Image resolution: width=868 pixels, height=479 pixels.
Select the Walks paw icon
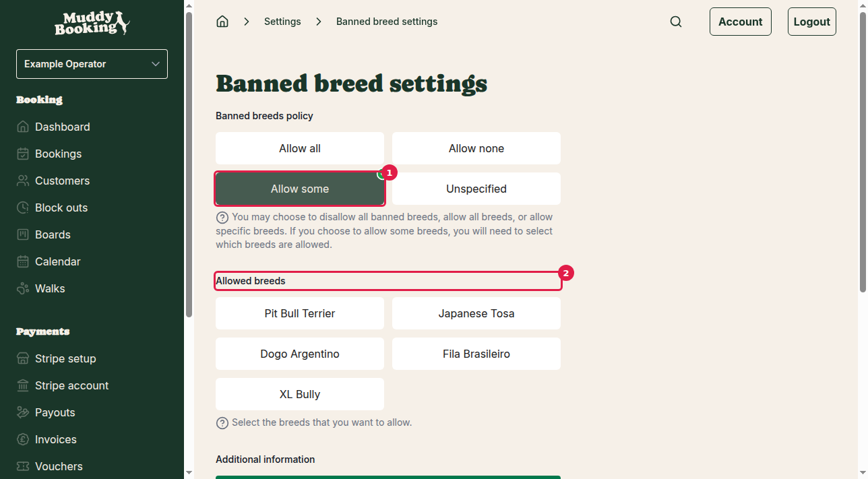tap(22, 288)
